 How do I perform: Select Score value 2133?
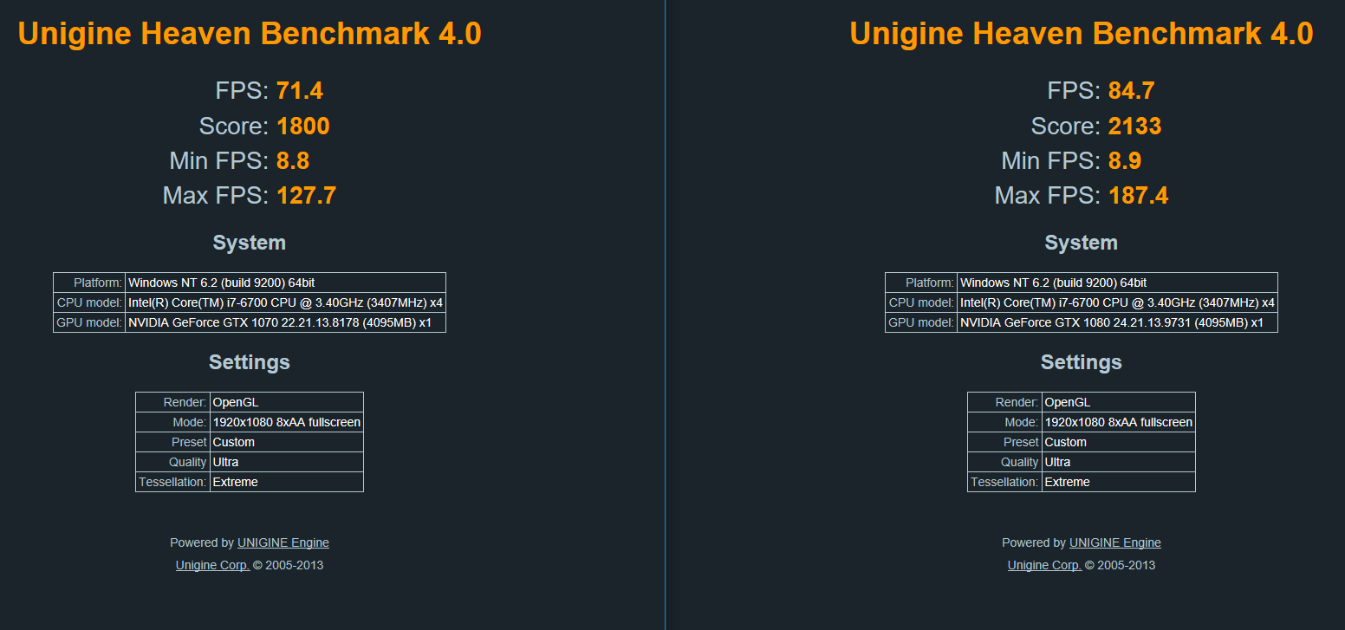click(x=1135, y=127)
